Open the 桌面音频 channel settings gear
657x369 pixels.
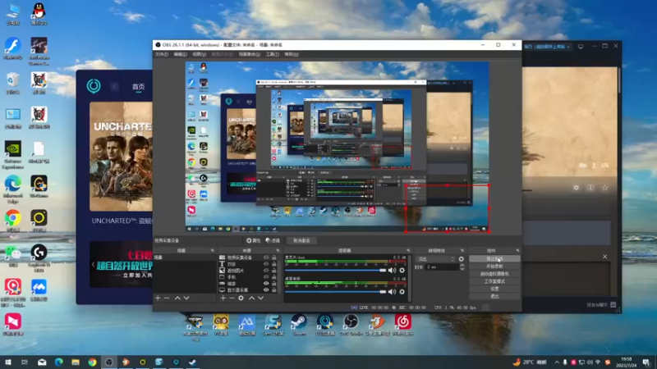(x=402, y=292)
